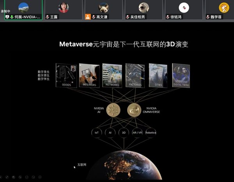Click the gold NVIDIA Omniverse medallion
This screenshot has height=182, width=234.
(x=134, y=110)
